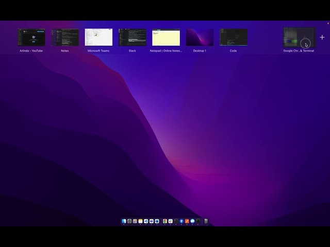Image resolution: width=330 pixels, height=247 pixels.
Task: Open Visual Studio Code from the Dock
Action: pyautogui.click(x=146, y=221)
